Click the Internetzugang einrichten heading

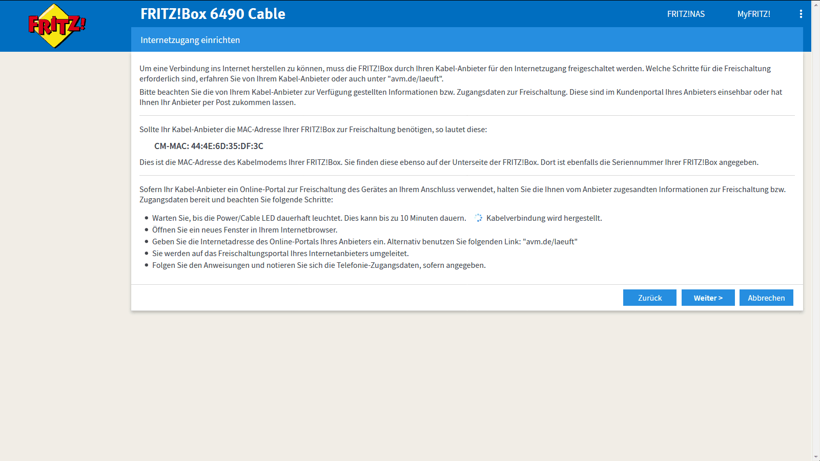click(190, 40)
